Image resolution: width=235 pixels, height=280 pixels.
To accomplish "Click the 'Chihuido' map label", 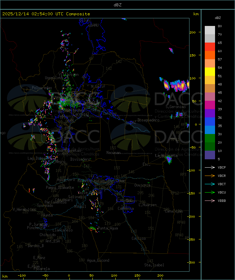I will click(48, 235).
